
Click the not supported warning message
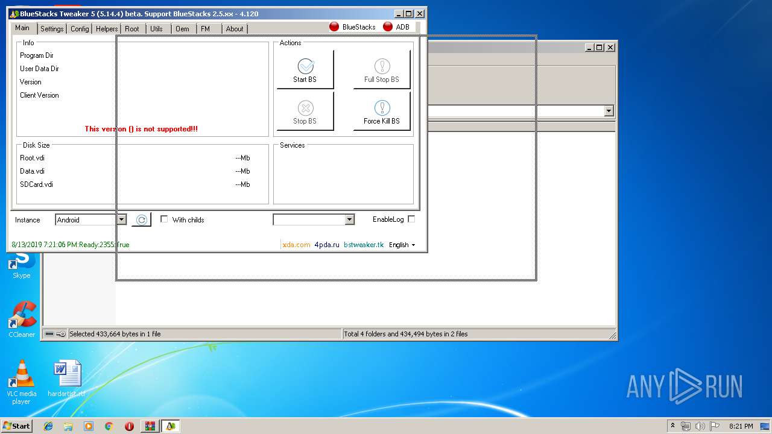(141, 129)
